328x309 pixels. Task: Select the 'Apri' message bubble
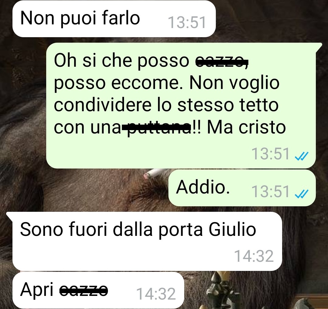[x=98, y=290]
